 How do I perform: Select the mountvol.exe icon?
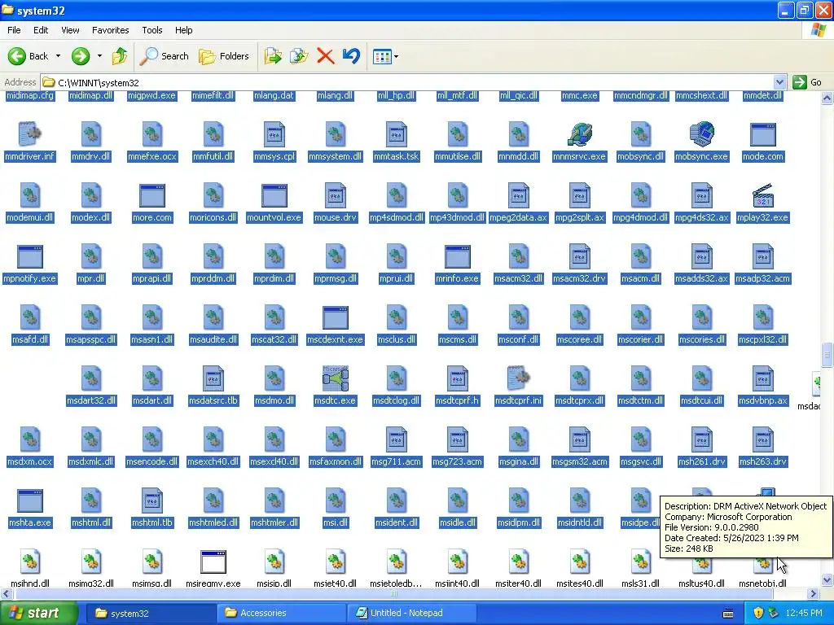[274, 195]
